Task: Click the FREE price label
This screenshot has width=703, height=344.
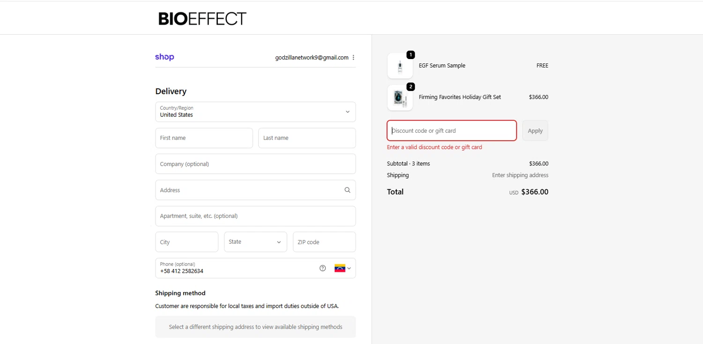Action: [x=542, y=66]
